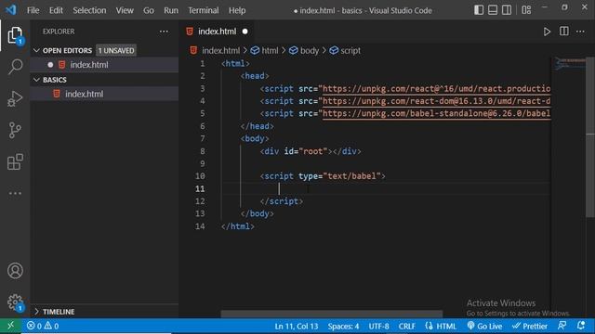Click the VS Code logo icon
The image size is (595, 334).
point(10,9)
